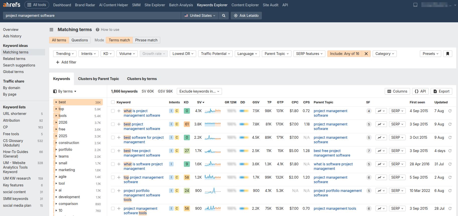
Task: Open the 'top project management software' keyword link
Action: 143,180
